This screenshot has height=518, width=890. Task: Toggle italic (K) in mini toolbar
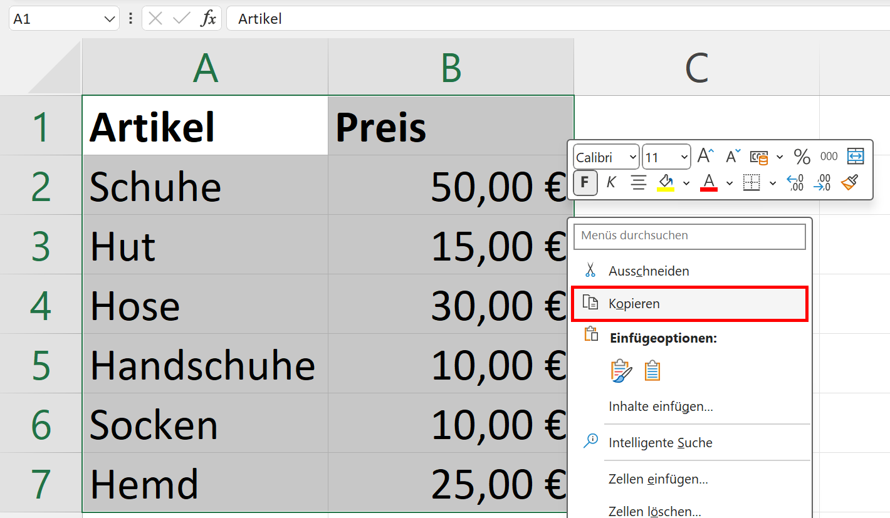[x=611, y=183]
